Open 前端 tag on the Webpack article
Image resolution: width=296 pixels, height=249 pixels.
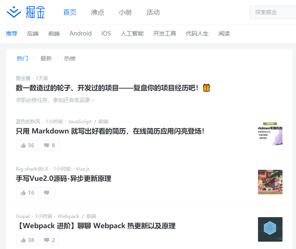pos(91,216)
